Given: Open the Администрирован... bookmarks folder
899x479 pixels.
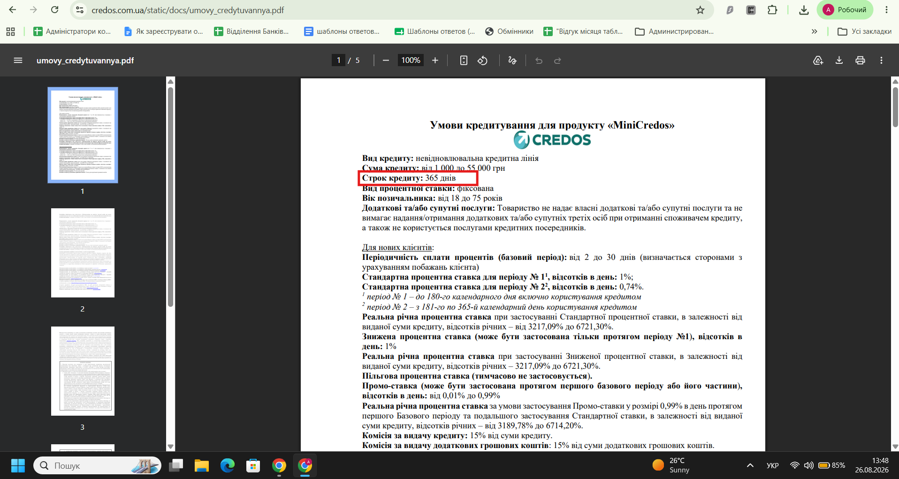Looking at the screenshot, I should (x=674, y=31).
